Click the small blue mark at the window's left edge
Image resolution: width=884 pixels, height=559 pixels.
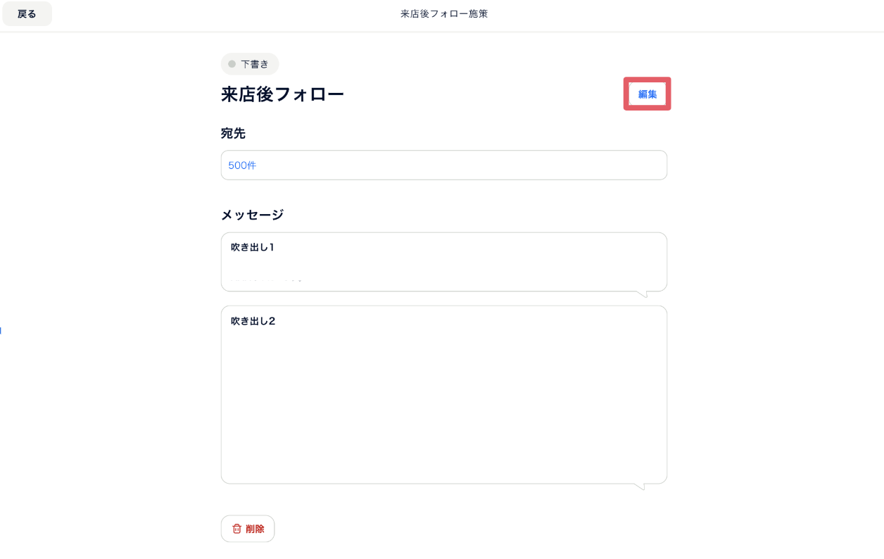(x=1, y=329)
